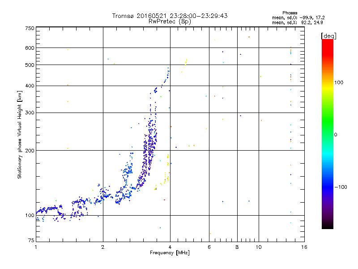Click the black bottom of the colorbar

point(328,226)
